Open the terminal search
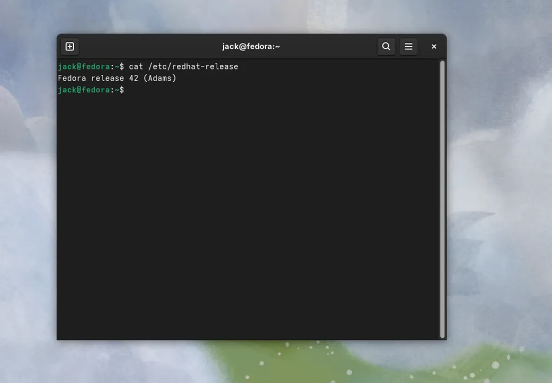This screenshot has width=552, height=383. [x=386, y=47]
